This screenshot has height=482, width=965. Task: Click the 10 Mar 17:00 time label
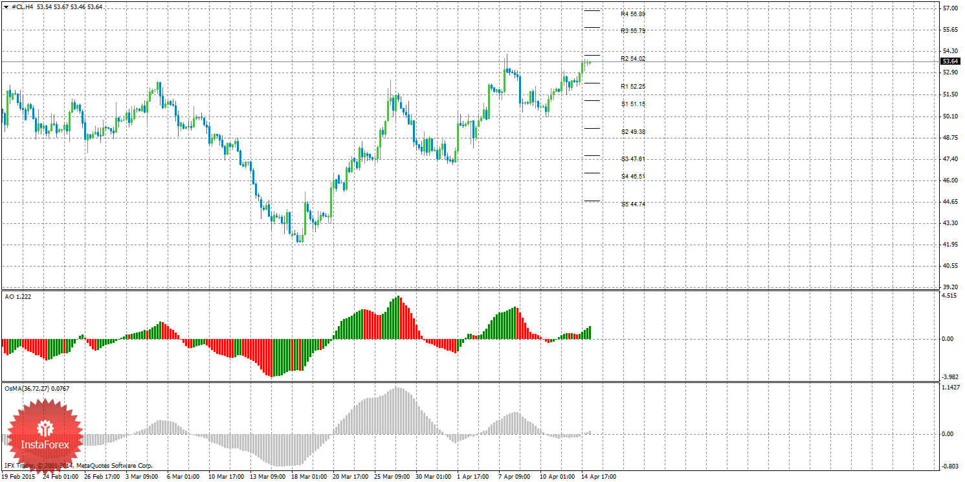pos(226,477)
